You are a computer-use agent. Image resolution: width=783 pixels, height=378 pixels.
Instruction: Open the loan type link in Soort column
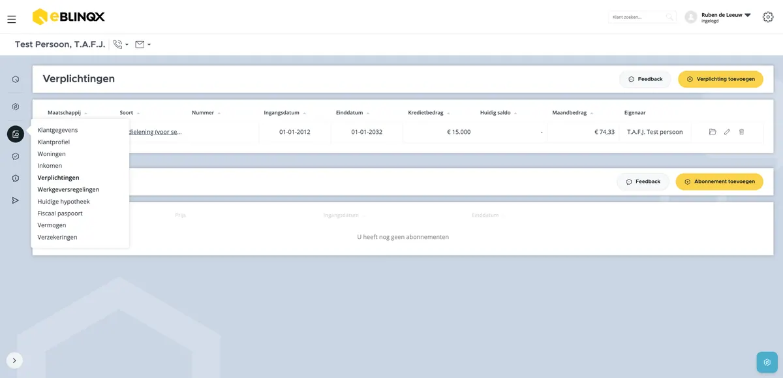point(155,132)
